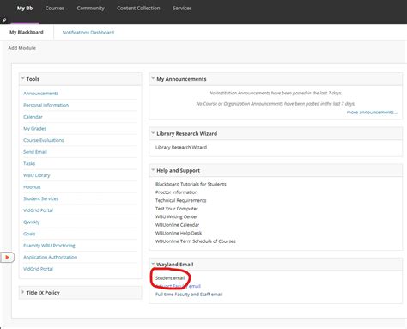Image resolution: width=407 pixels, height=329 pixels.
Task: Collapse the My Announcements module
Action: tap(153, 78)
